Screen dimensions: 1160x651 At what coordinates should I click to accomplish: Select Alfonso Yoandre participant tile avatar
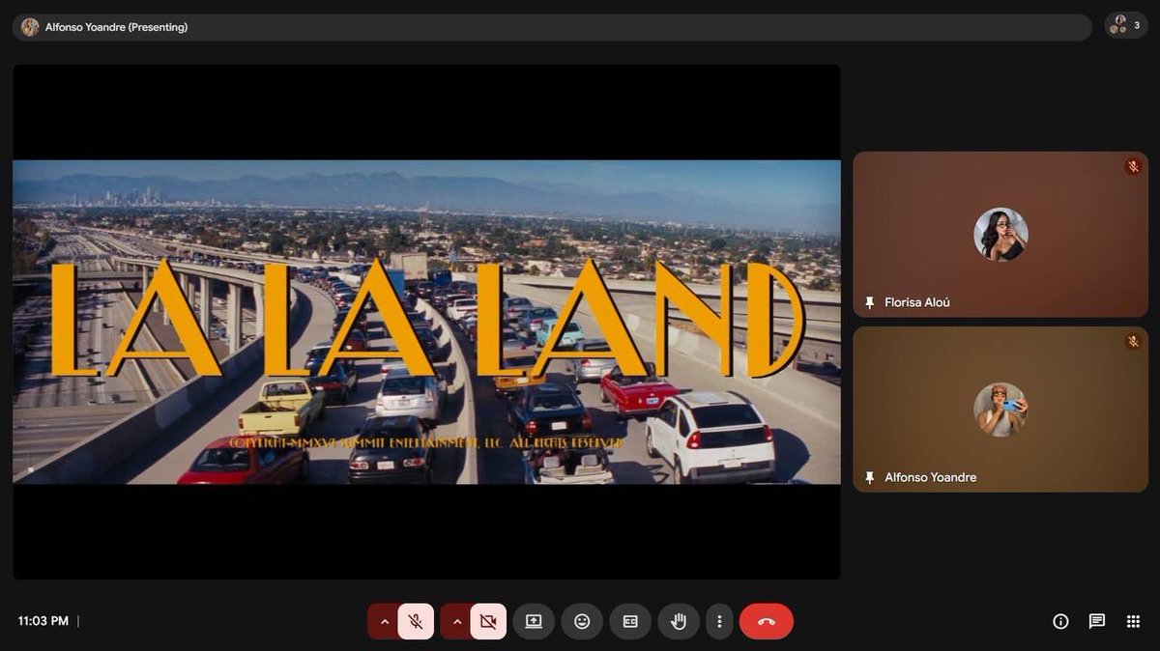(1000, 410)
